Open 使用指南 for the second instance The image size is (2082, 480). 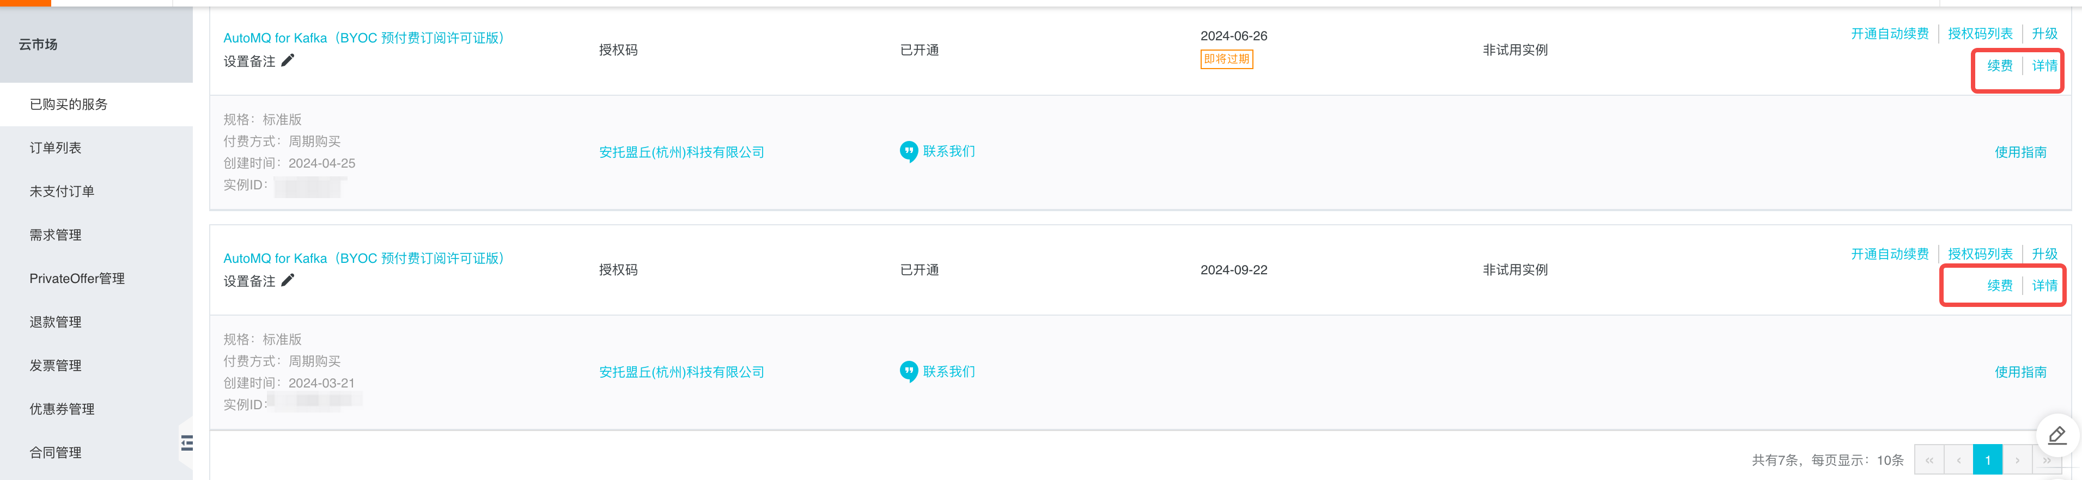(2020, 372)
